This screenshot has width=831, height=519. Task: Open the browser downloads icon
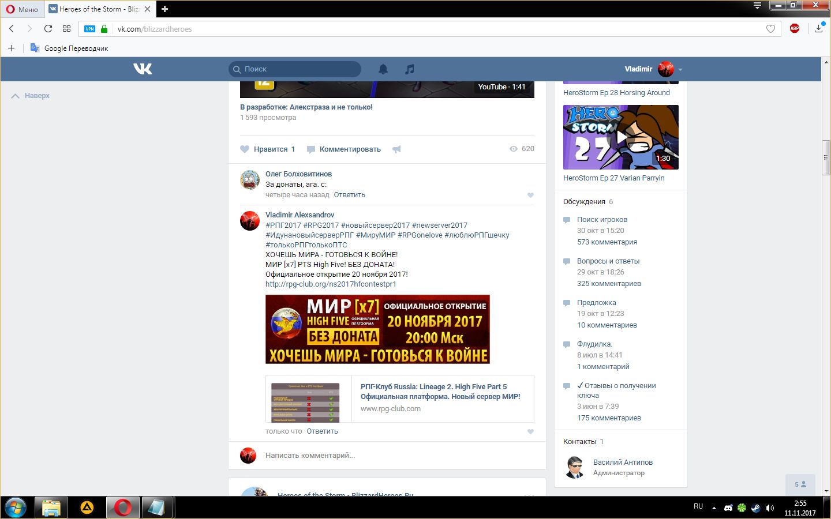(x=819, y=28)
